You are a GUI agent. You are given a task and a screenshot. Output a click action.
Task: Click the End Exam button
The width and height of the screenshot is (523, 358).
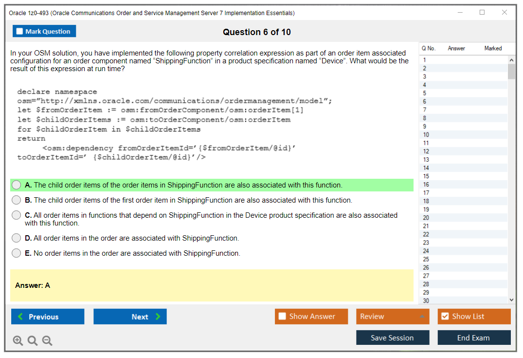474,338
